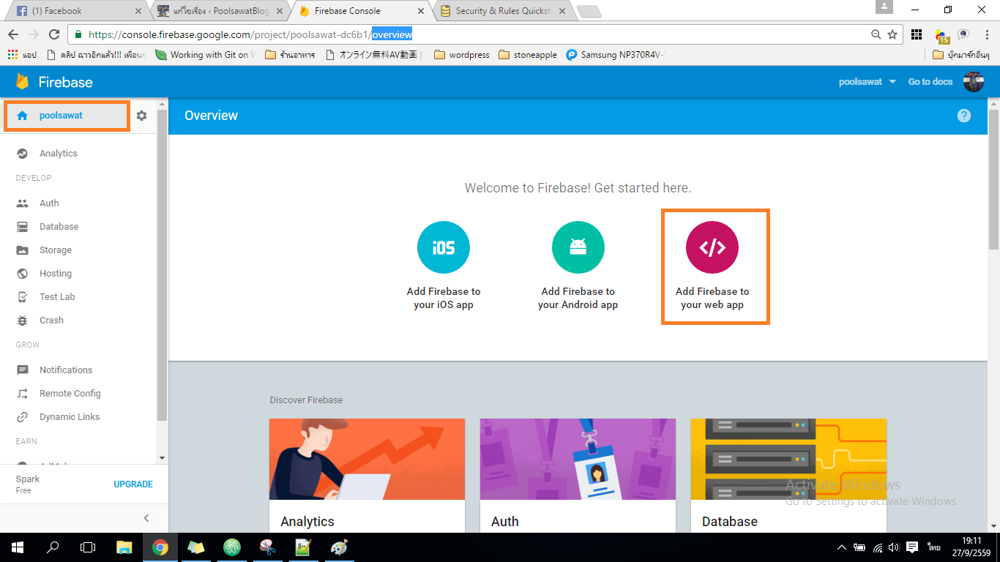The width and height of the screenshot is (1000, 562).
Task: Add Firebase to Android app icon
Action: [x=578, y=247]
